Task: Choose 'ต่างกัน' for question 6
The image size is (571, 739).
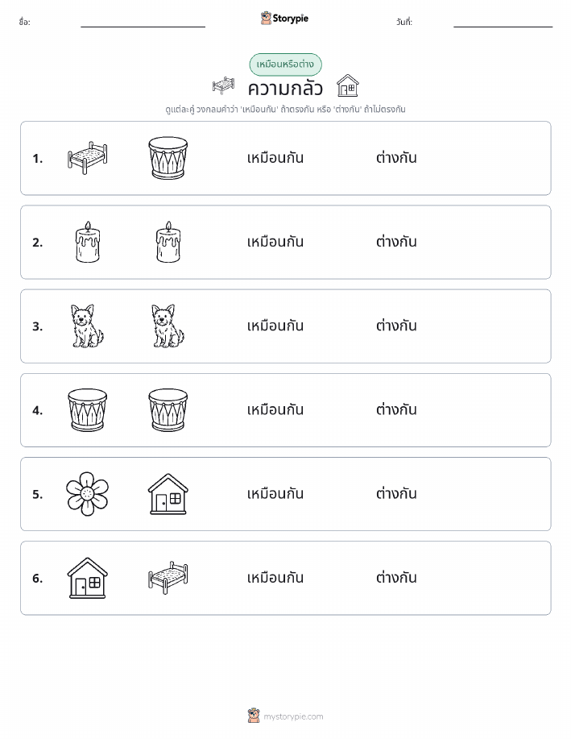Action: pyautogui.click(x=396, y=578)
